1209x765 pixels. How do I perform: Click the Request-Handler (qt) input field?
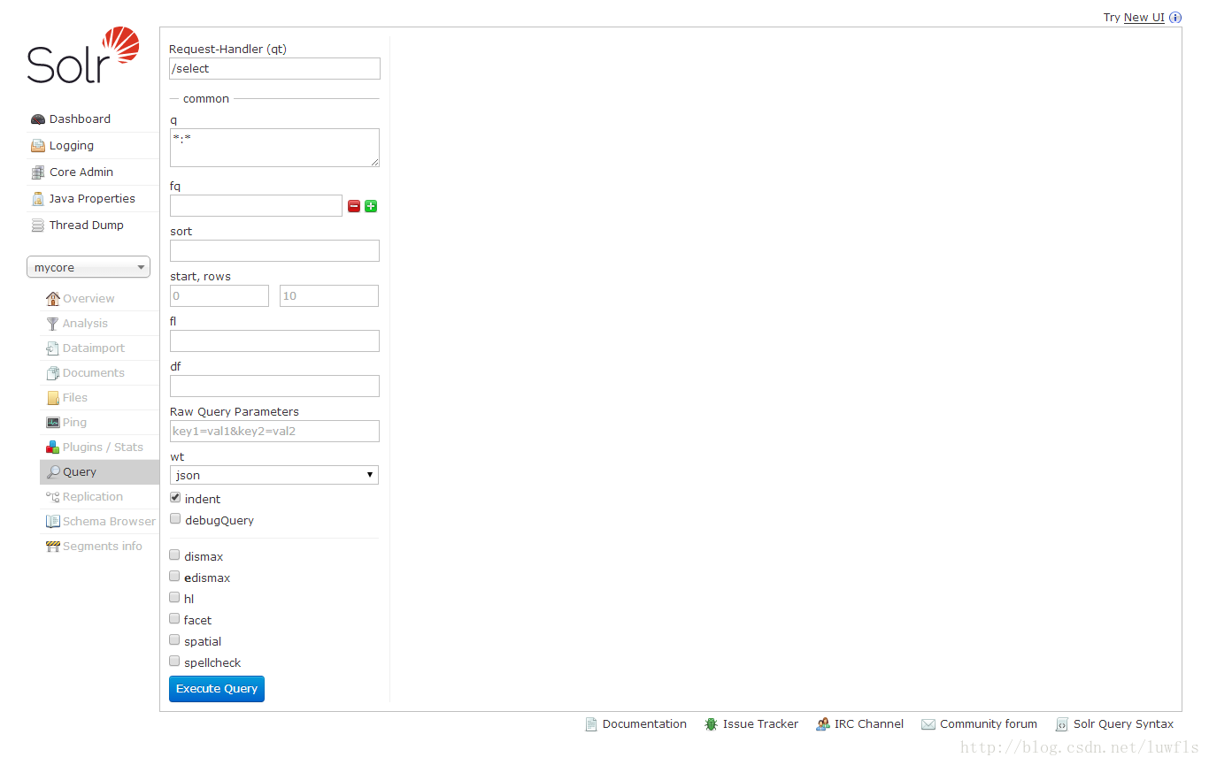(x=274, y=69)
